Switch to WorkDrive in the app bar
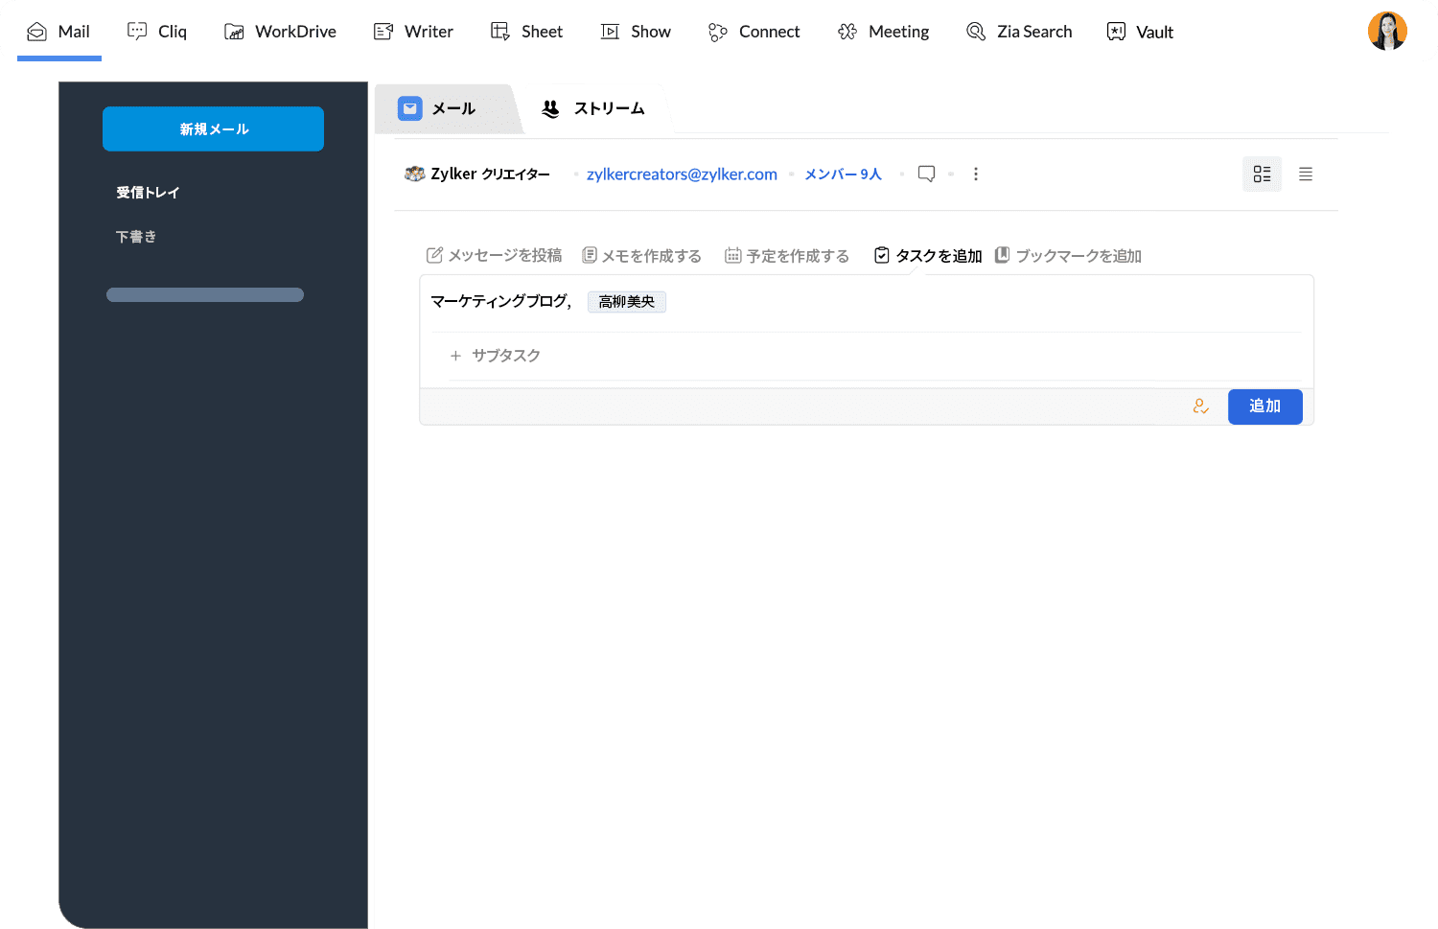 click(280, 32)
